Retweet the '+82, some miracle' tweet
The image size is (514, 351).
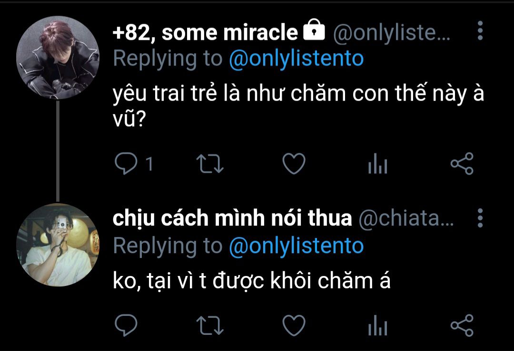[210, 163]
